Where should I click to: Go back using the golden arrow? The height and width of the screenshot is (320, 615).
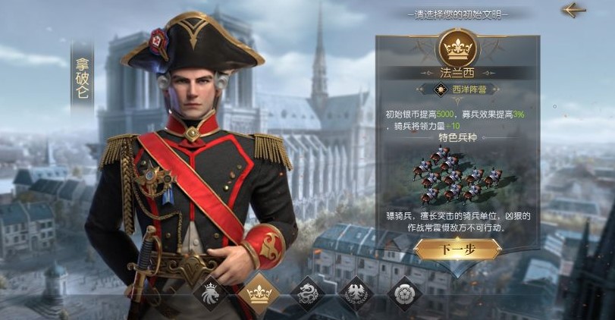pyautogui.click(x=574, y=10)
